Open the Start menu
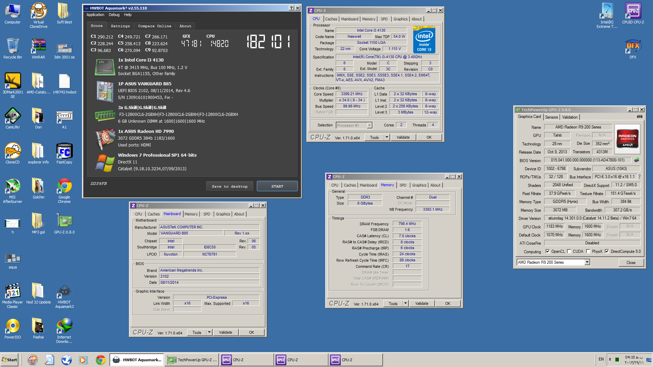 (10, 360)
